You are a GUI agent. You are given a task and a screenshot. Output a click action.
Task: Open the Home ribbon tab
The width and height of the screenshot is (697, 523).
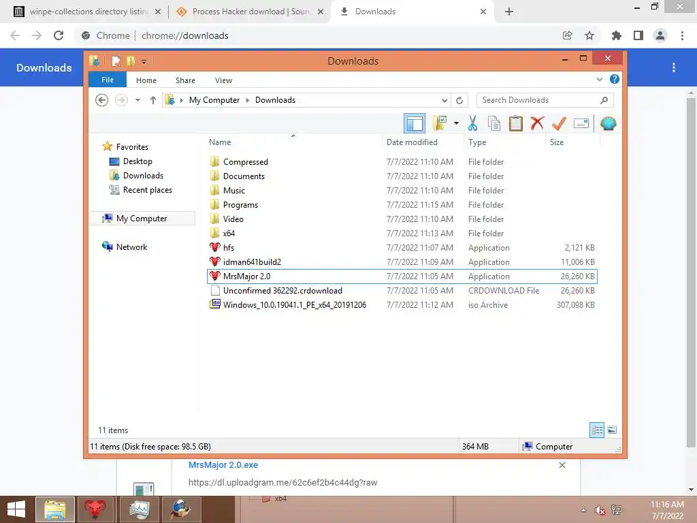(x=146, y=80)
